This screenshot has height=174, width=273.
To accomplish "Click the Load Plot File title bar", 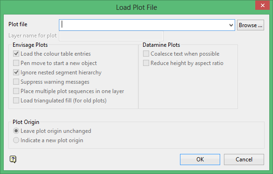I will click(136, 7).
